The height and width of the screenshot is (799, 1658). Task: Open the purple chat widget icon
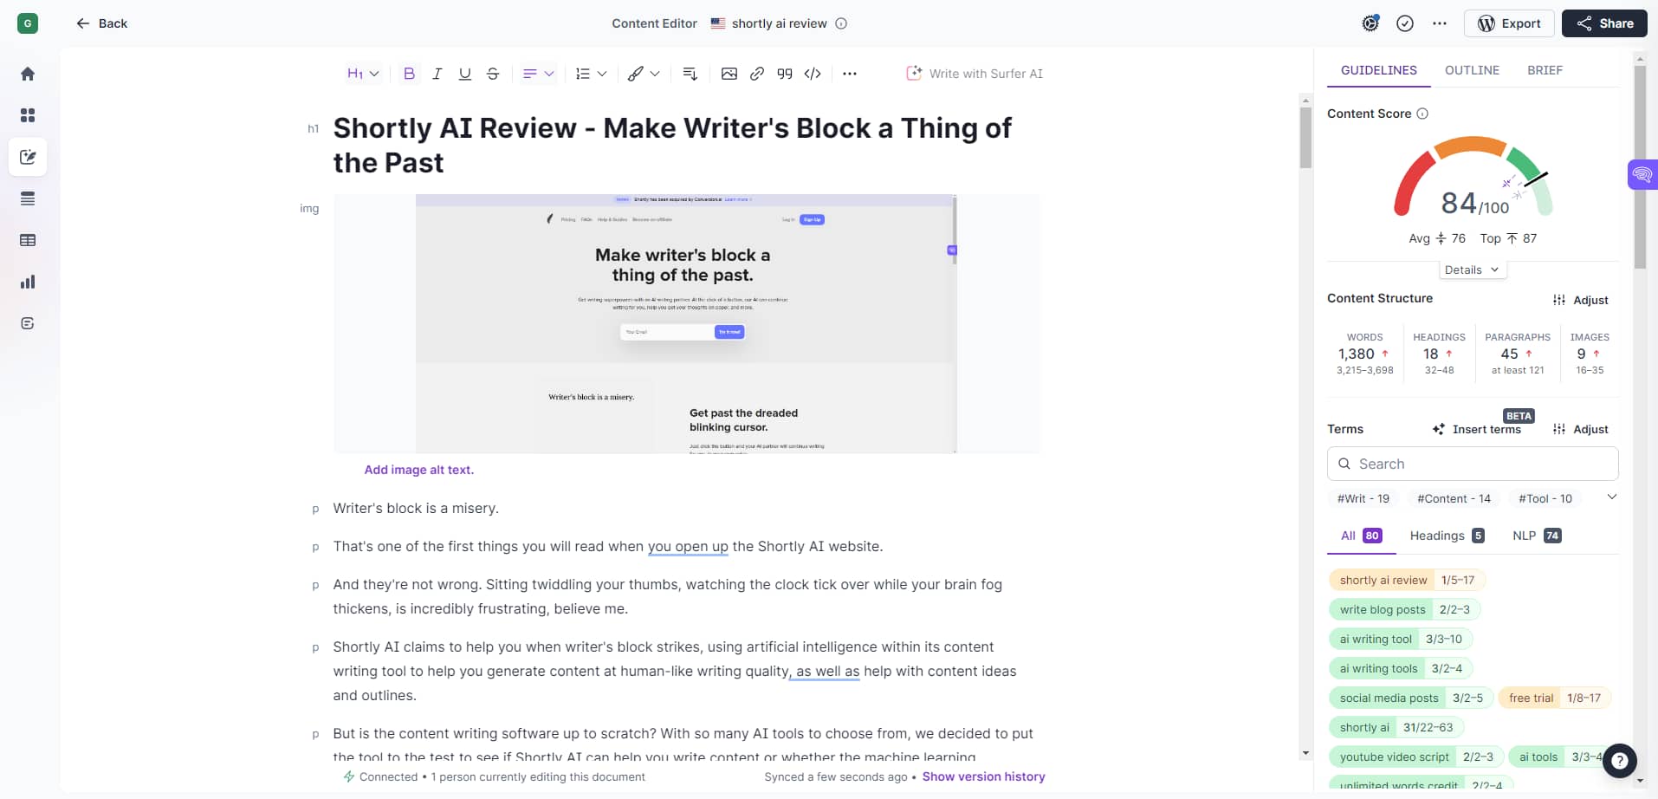coord(1642,174)
